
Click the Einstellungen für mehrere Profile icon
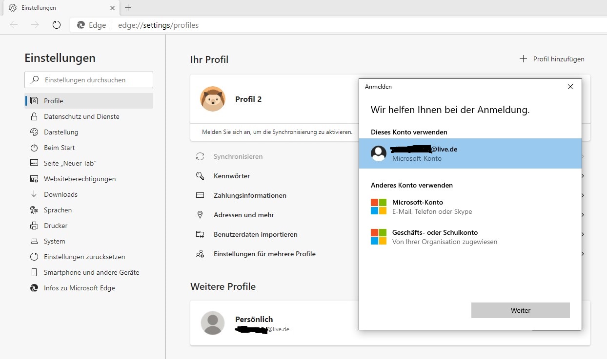(200, 254)
